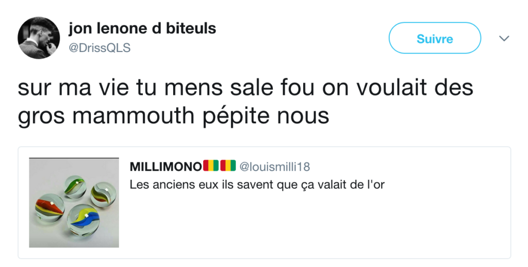Viewport: 528px width, 267px height.
Task: Click the word "mammouth" in the tweet
Action: (134, 116)
